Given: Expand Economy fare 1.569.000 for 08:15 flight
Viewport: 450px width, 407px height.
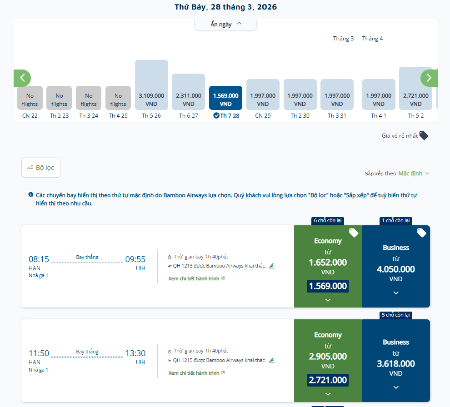Looking at the screenshot, I should (x=328, y=300).
